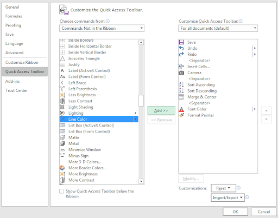Open the Trust Center category
278x218 pixels.
pyautogui.click(x=16, y=90)
